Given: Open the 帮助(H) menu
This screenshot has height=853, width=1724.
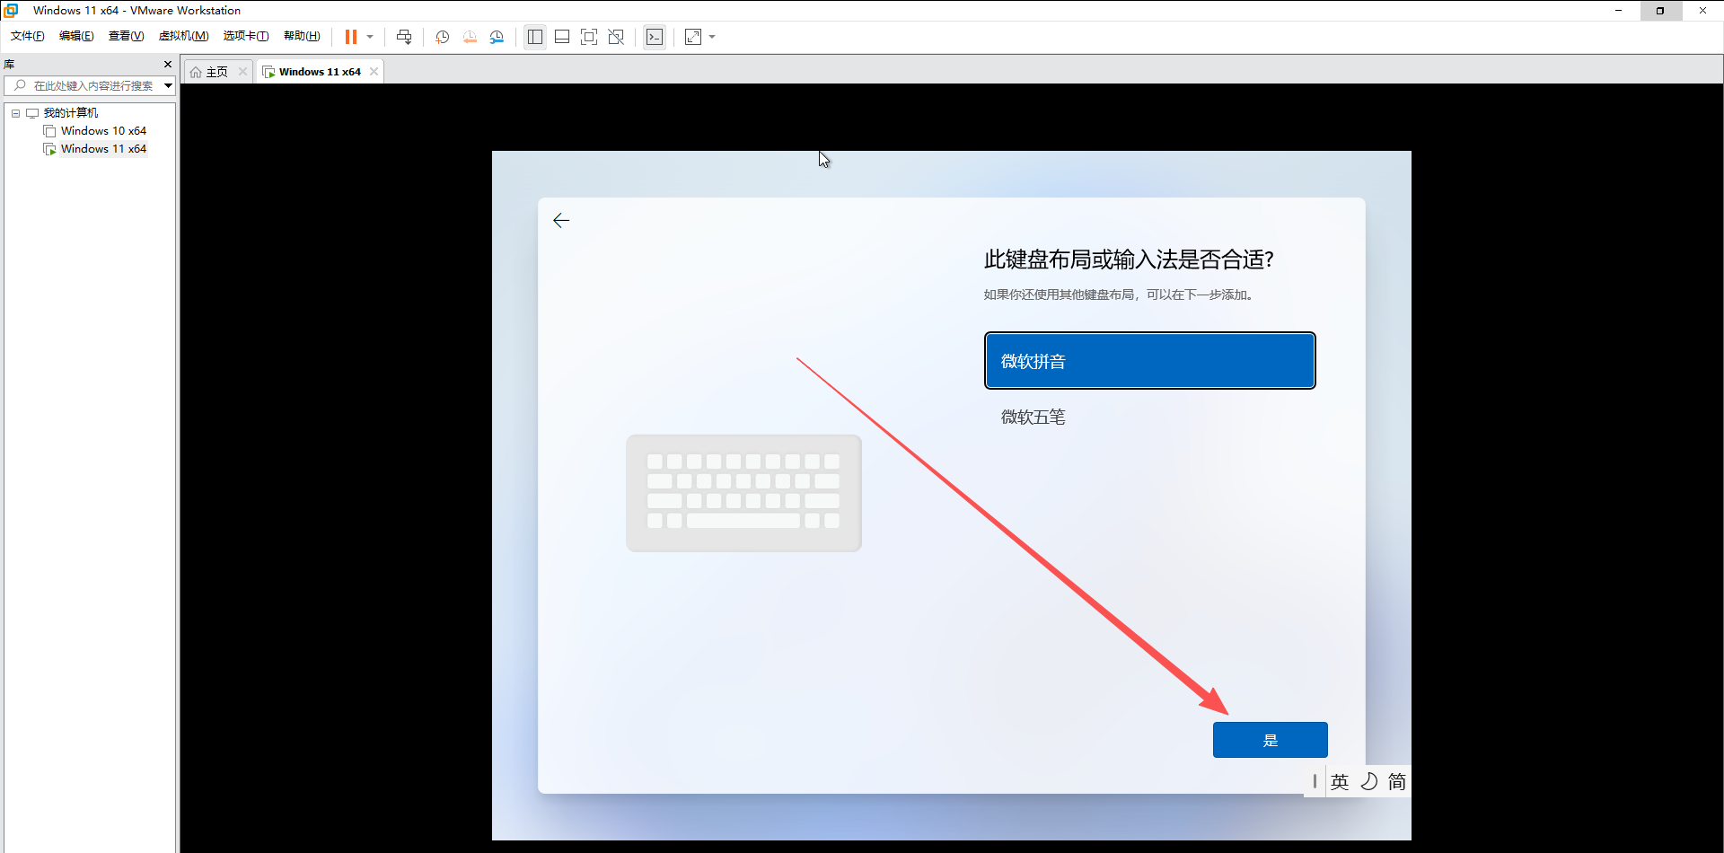Looking at the screenshot, I should 302,36.
